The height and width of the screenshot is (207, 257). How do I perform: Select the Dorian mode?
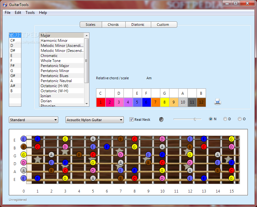click(62, 101)
